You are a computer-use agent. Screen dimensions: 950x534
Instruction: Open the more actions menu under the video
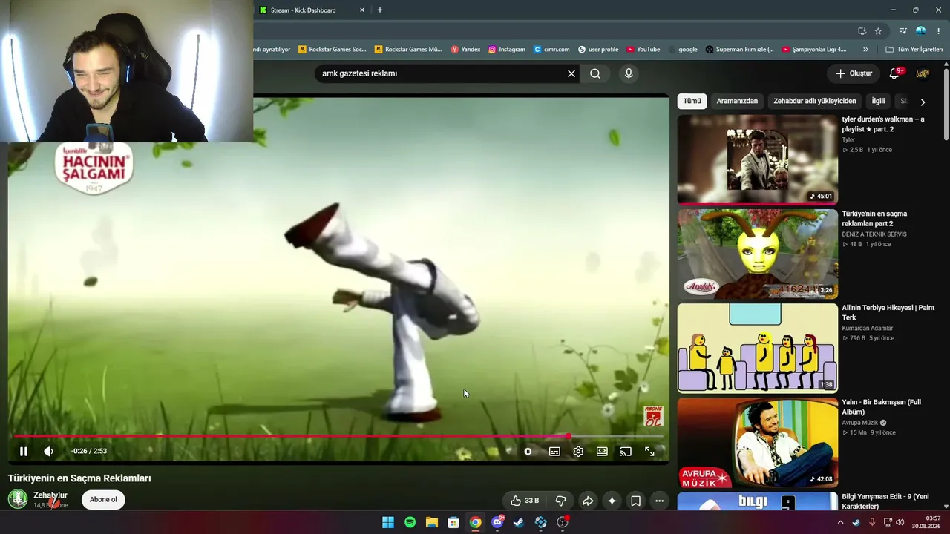pos(659,501)
